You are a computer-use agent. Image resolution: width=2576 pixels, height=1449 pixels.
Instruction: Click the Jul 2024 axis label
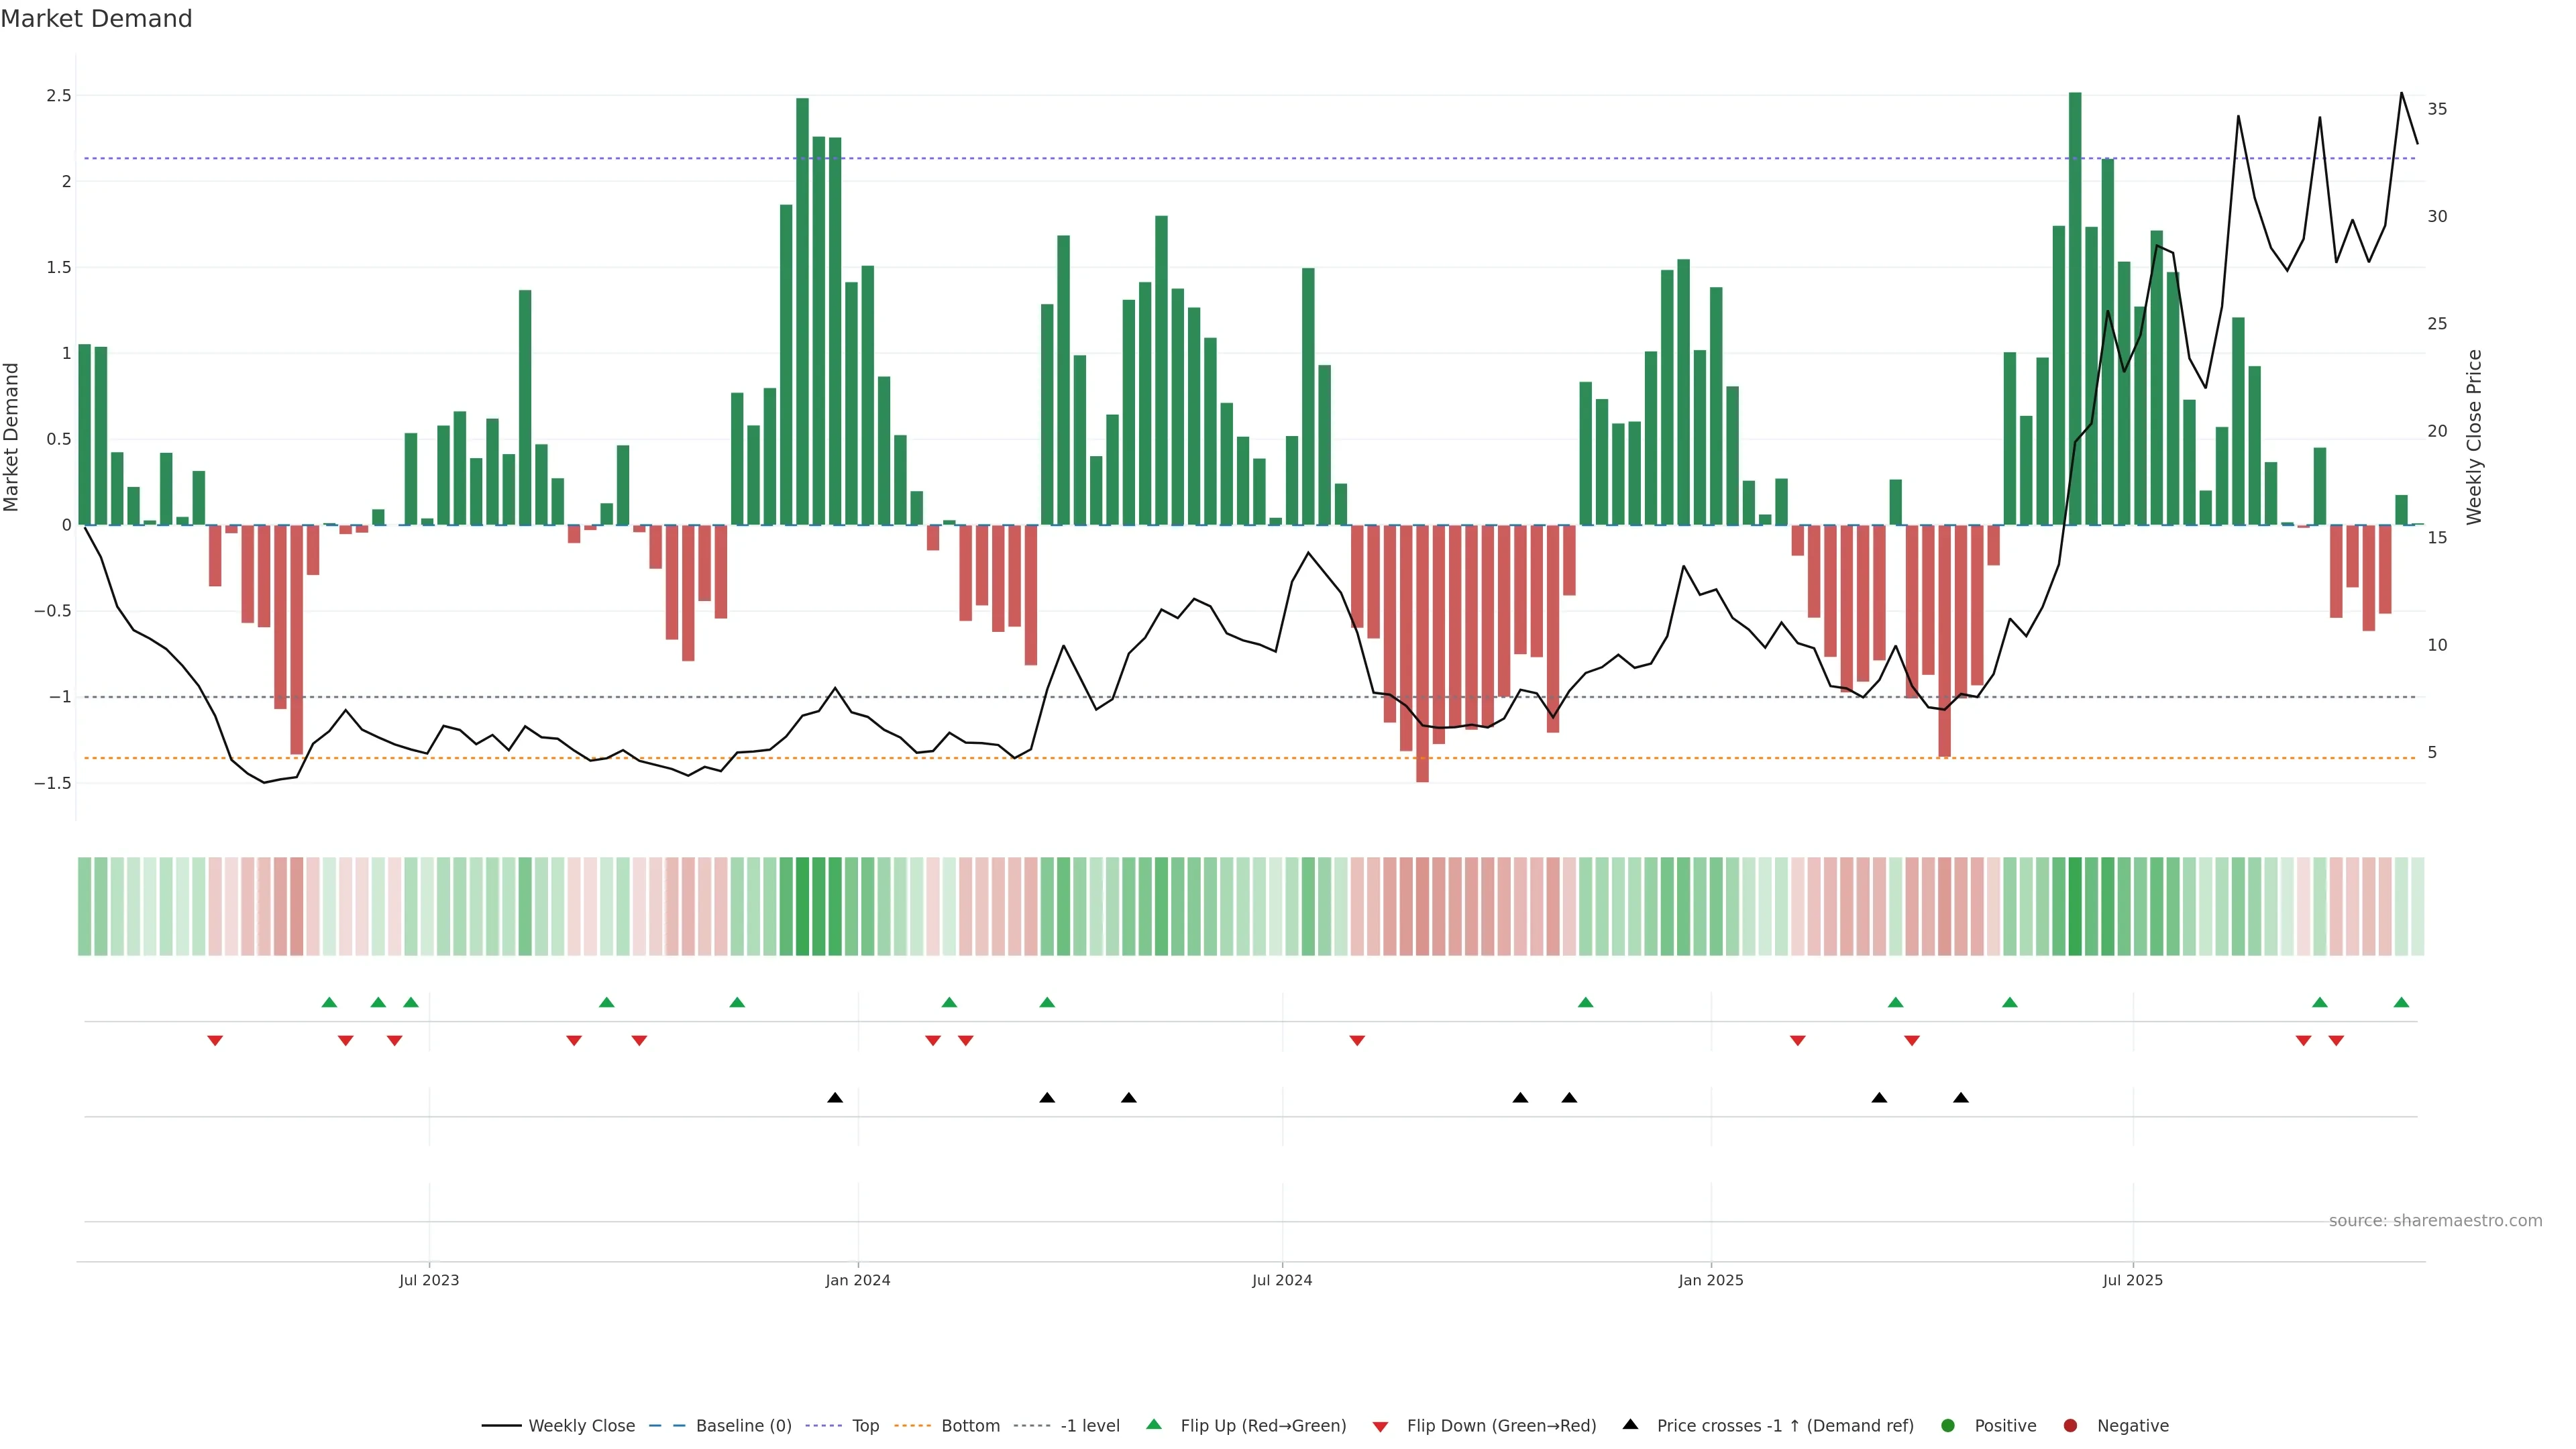coord(1282,1280)
